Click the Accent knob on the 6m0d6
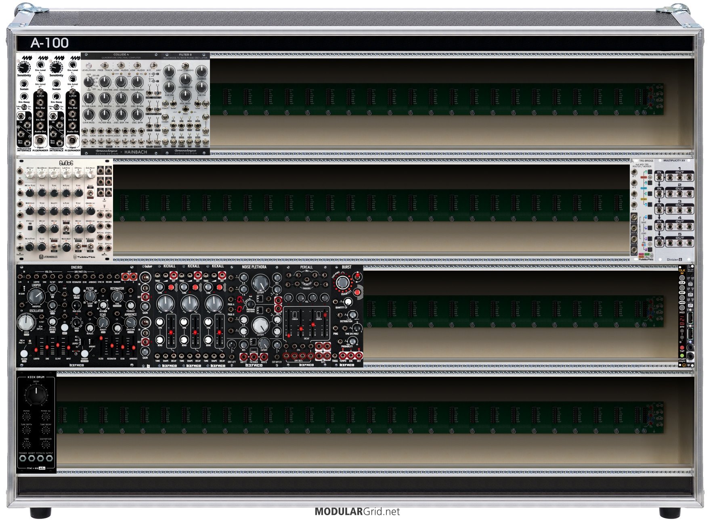This screenshot has height=520, width=715. point(30,175)
